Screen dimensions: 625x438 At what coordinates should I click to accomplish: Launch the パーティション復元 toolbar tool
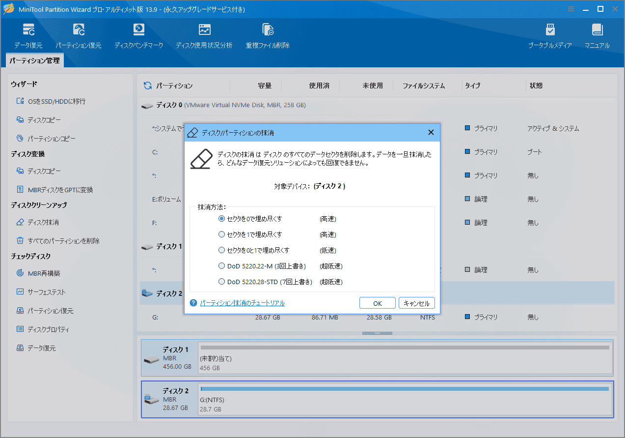79,36
